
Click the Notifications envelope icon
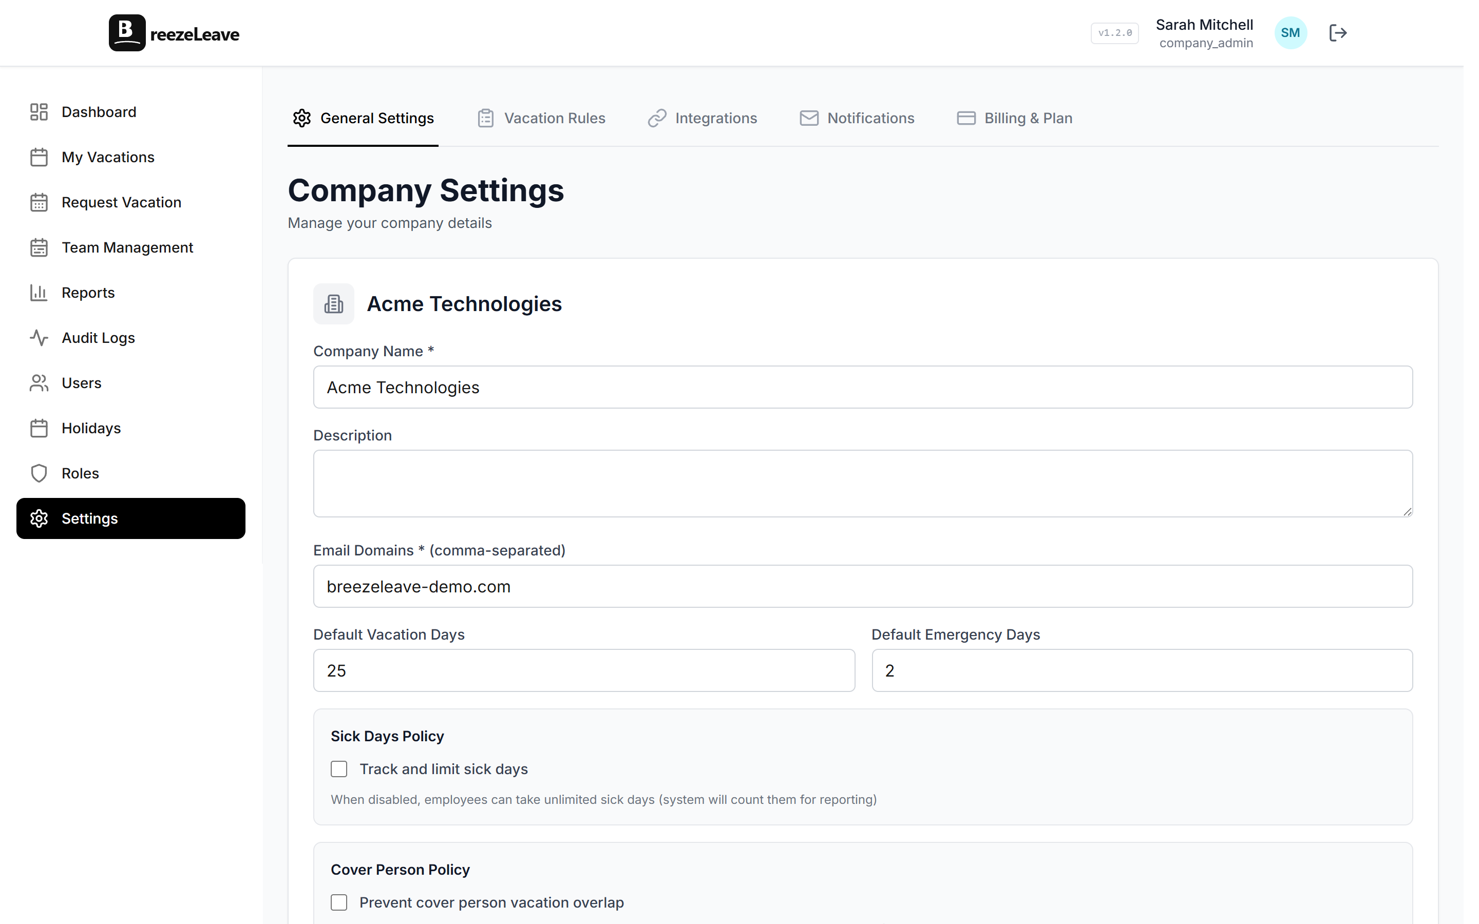pos(809,118)
